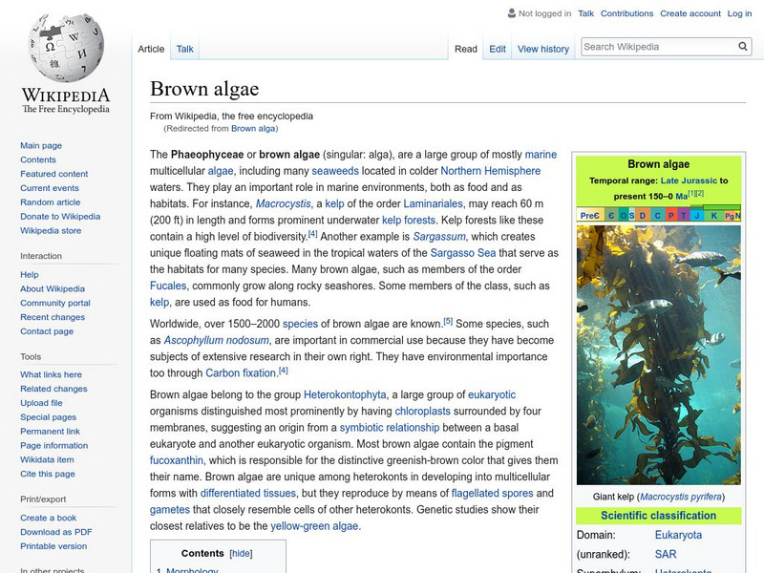Open the symbiotic relationship link
764x573 pixels.
pos(390,428)
